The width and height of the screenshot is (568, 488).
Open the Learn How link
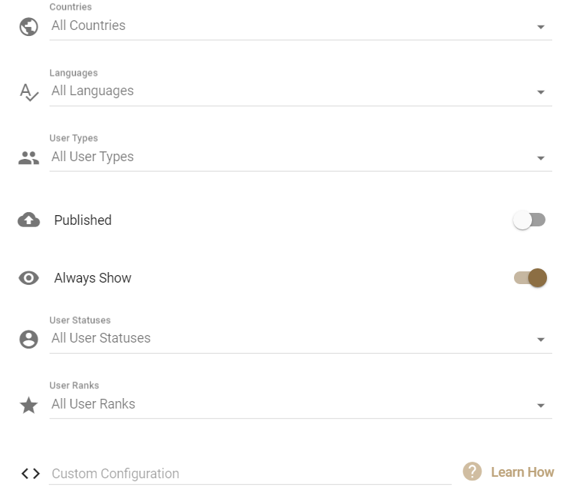tap(522, 472)
